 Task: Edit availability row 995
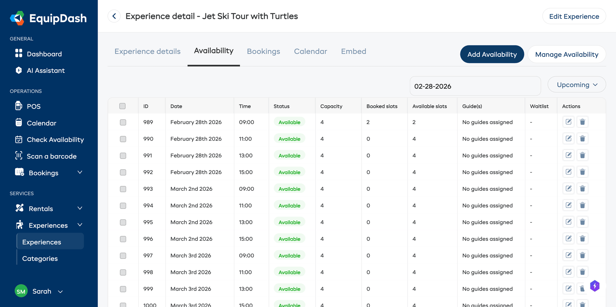568,222
